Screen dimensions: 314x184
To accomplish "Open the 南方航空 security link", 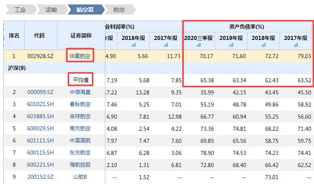I will click(x=80, y=129).
